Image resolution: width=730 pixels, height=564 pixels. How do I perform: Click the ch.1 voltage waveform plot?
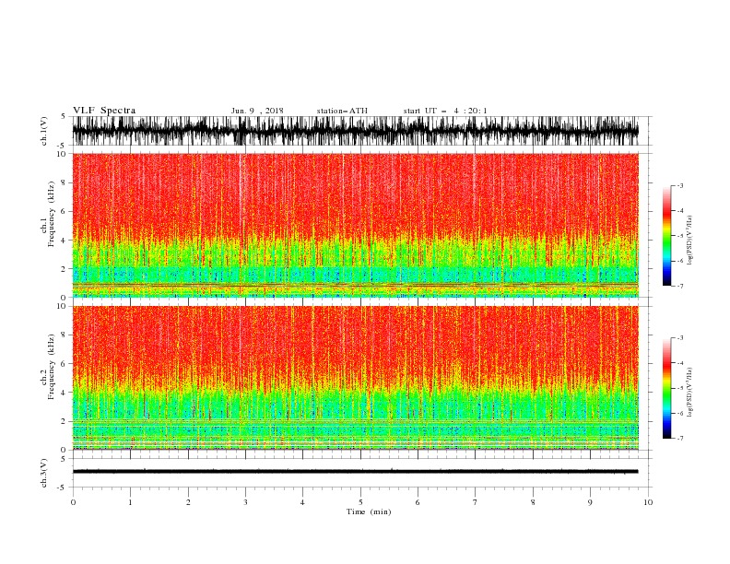pyautogui.click(x=355, y=131)
